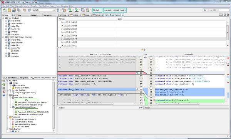Click the Redo toolbar icon
The height and width of the screenshot is (139, 231).
click(29, 10)
